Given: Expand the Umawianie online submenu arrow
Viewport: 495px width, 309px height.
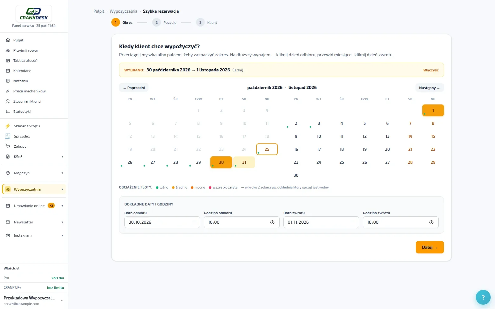Looking at the screenshot, I should pos(62,206).
